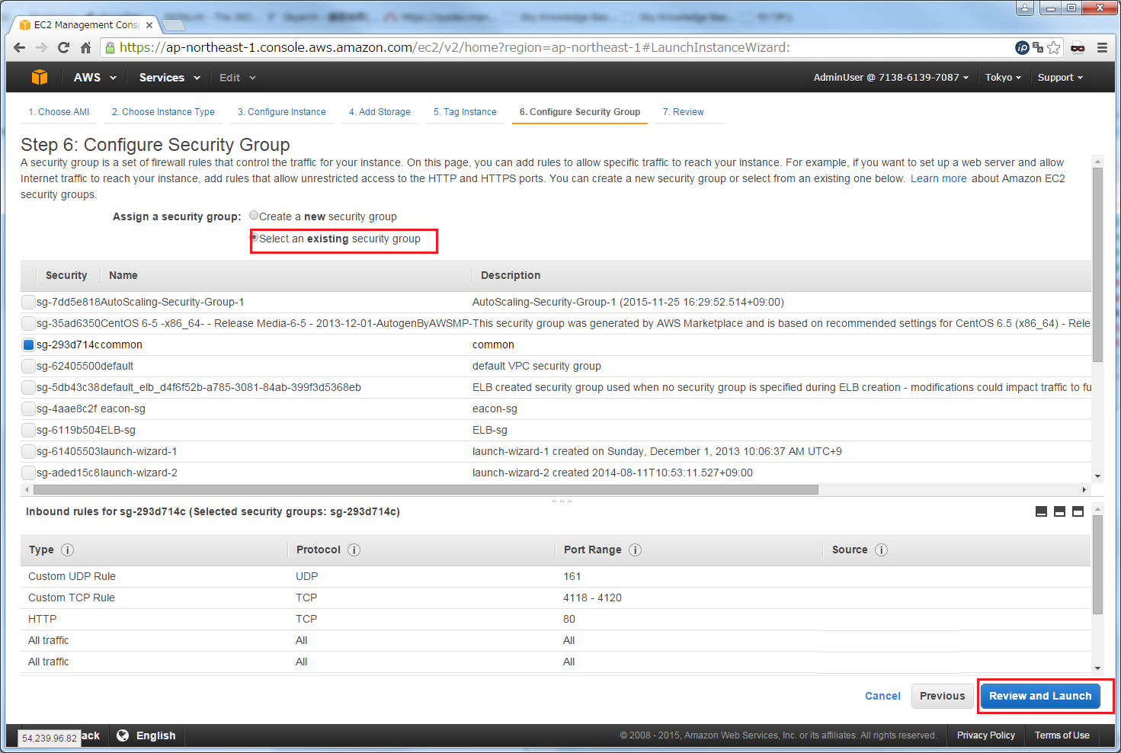1121x753 pixels.
Task: Check sg-35ad6350 CentOS security group
Action: [28, 323]
